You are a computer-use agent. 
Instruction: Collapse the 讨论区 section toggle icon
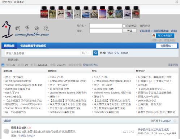pos(175,121)
